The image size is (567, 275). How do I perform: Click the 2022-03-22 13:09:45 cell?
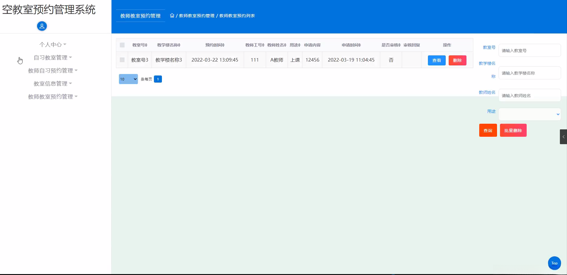(x=215, y=60)
